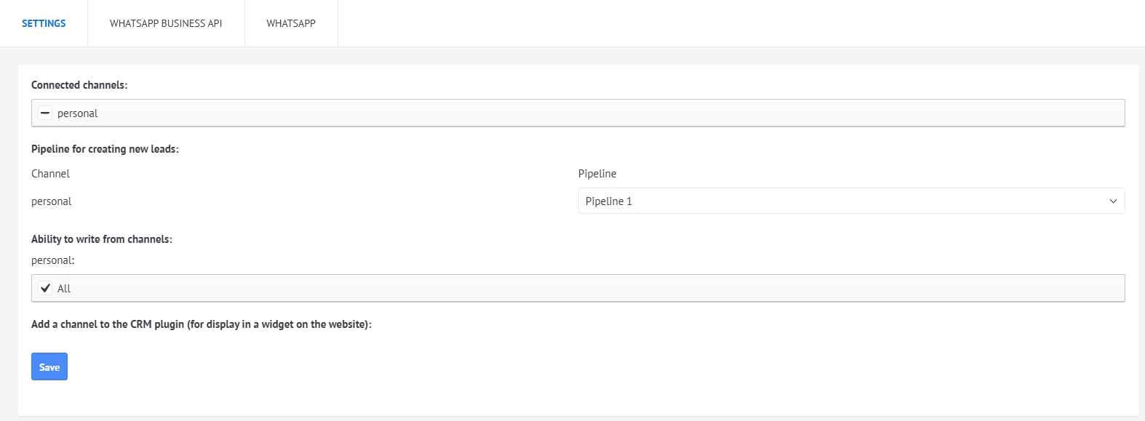Click empty area of the All option row
1145x421 pixels.
582,288
